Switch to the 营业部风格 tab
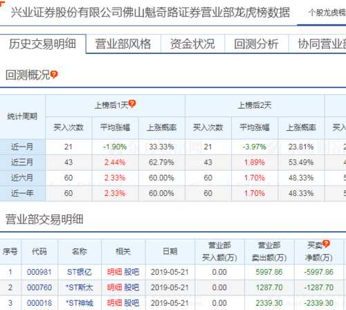This screenshot has width=346, height=310. coord(123,44)
